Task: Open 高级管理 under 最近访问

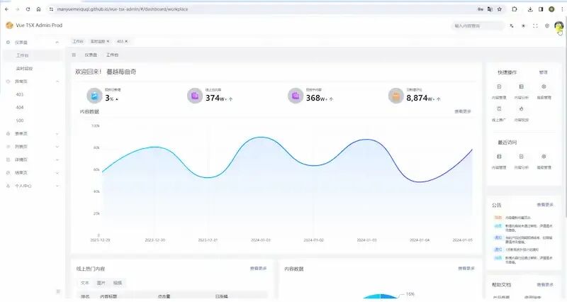Action: tap(544, 161)
